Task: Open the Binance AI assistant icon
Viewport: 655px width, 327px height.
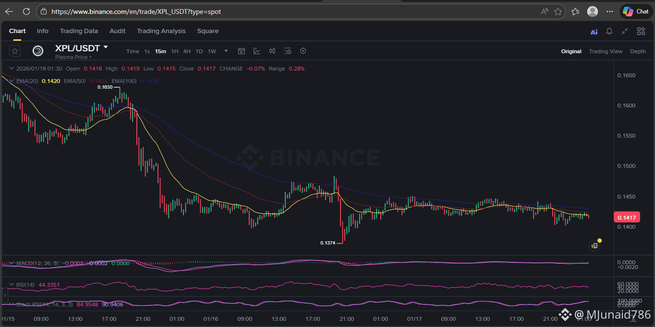Action: tap(594, 32)
